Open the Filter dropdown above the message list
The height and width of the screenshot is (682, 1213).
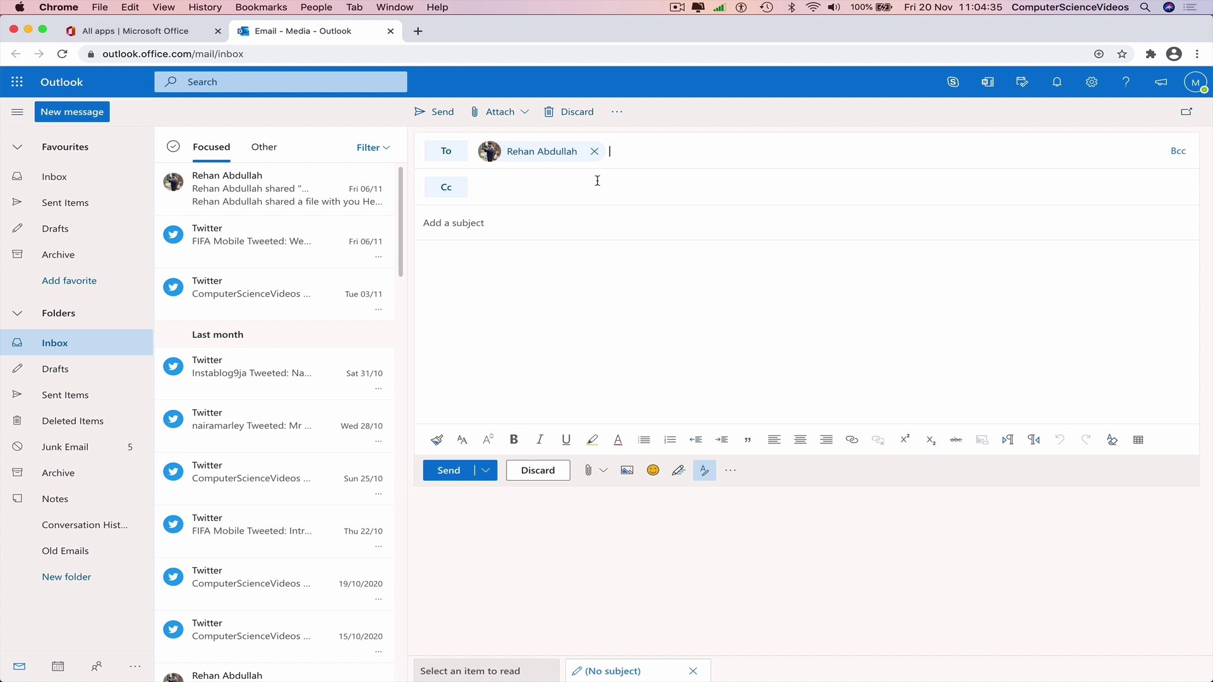373,147
